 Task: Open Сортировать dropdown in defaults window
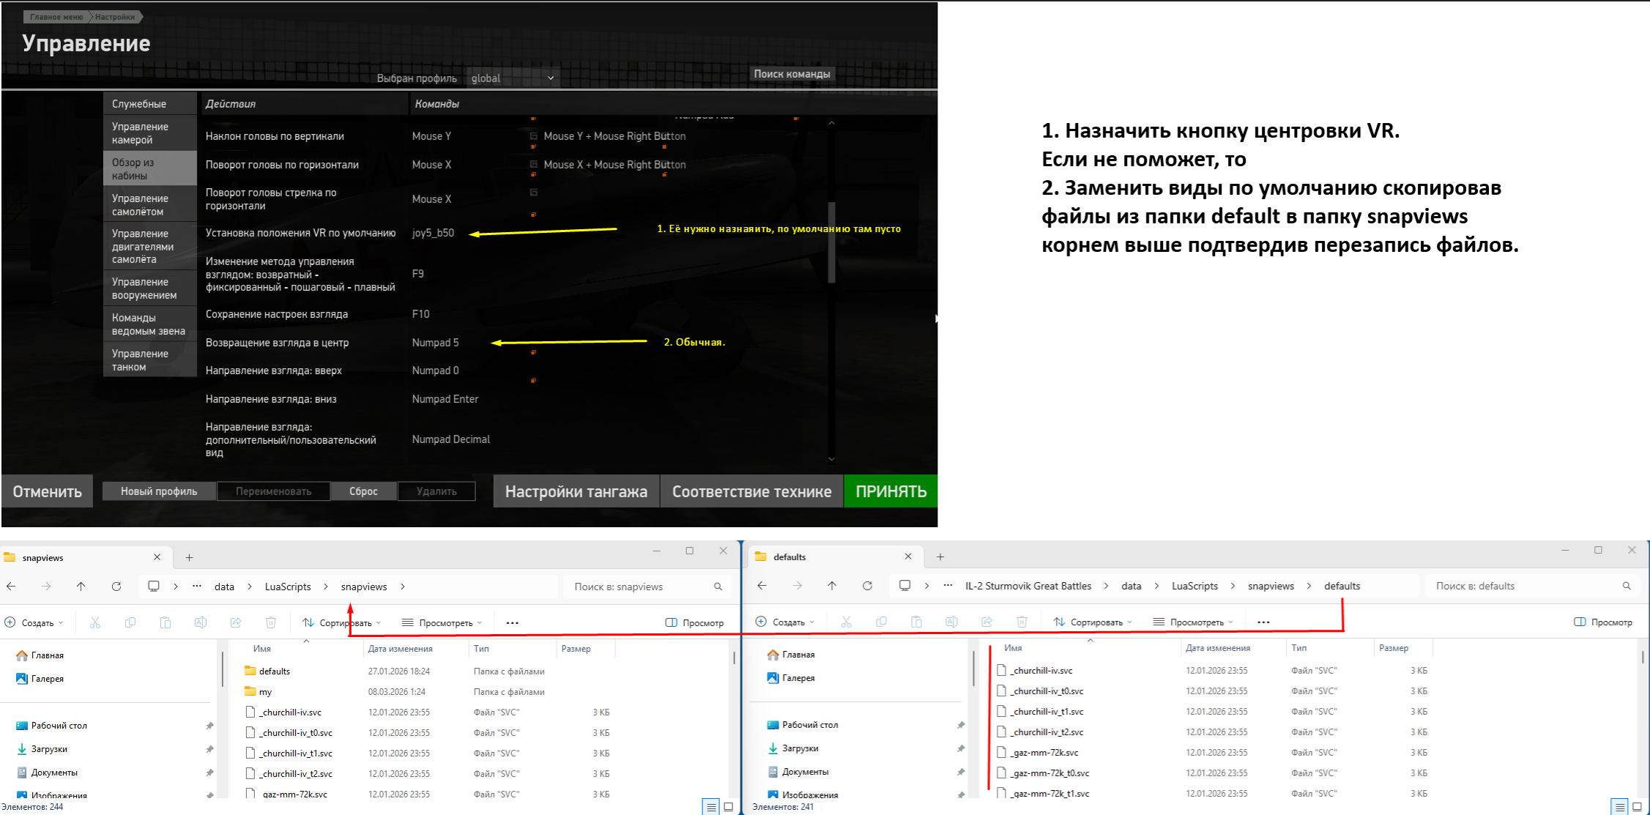(x=1093, y=622)
